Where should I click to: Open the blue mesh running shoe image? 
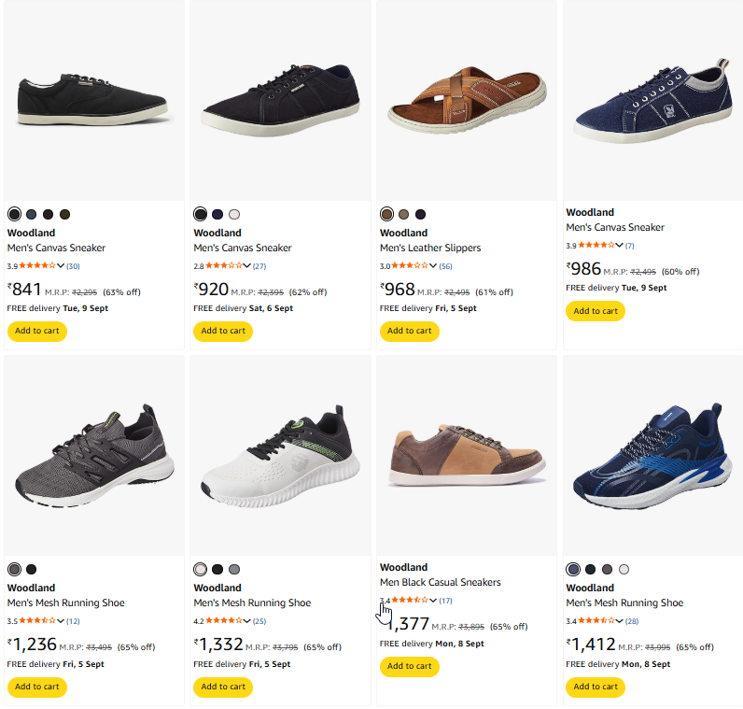coord(652,454)
